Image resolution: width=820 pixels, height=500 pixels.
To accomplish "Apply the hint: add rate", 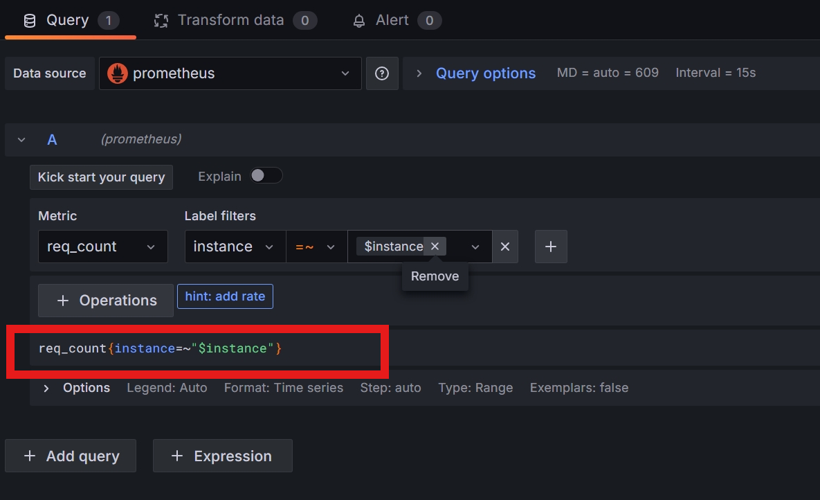I will (225, 296).
